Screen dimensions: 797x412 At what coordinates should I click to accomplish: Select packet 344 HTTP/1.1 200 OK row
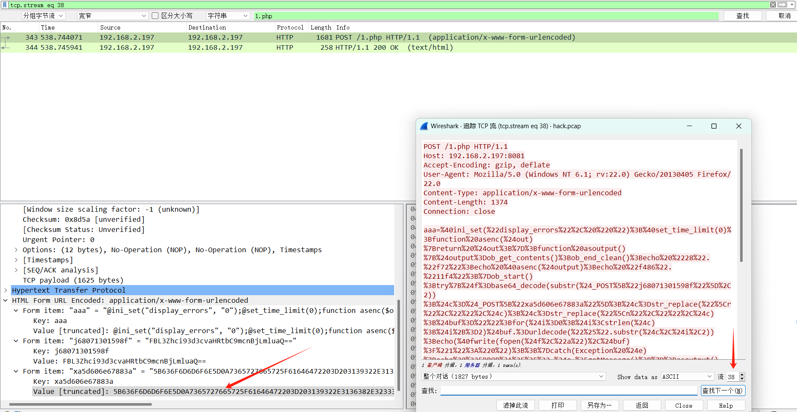(x=398, y=47)
